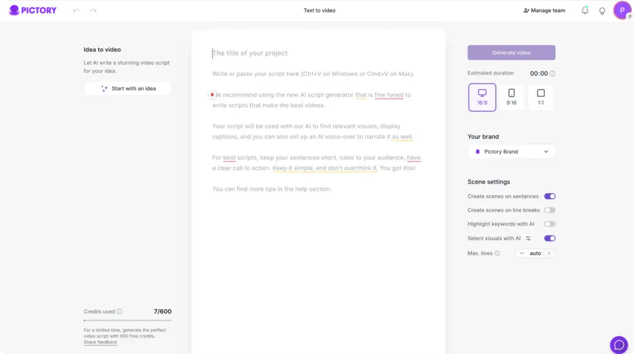Select the 9:16 portrait aspect ratio
Image resolution: width=634 pixels, height=354 pixels.
512,98
